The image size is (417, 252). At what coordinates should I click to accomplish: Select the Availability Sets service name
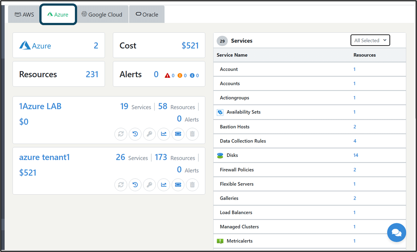(x=244, y=112)
